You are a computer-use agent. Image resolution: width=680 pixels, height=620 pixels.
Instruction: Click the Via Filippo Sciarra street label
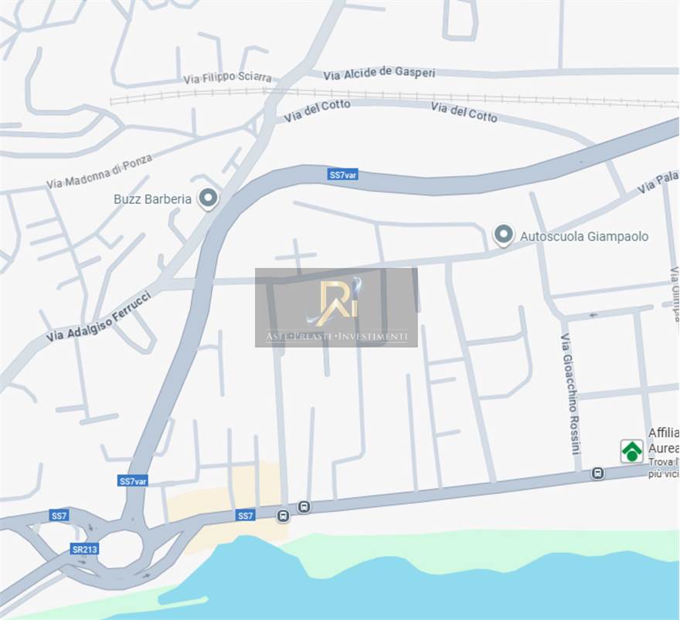[227, 77]
